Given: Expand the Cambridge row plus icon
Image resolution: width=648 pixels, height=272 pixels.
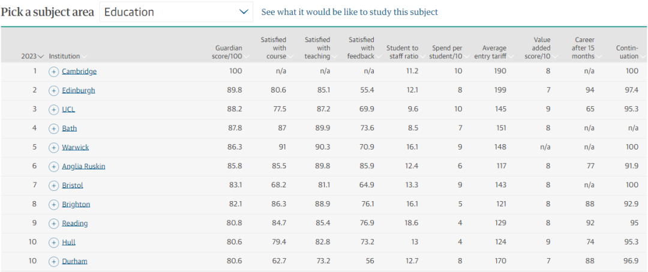Looking at the screenshot, I should (53, 71).
